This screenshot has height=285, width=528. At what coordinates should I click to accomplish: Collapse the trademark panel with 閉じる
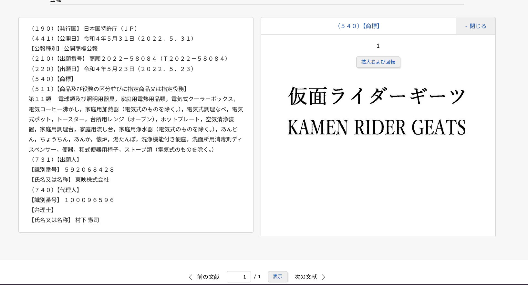(475, 26)
